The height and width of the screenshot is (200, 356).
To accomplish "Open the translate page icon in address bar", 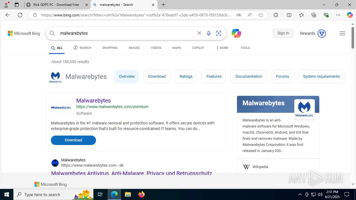I will click(x=239, y=15).
